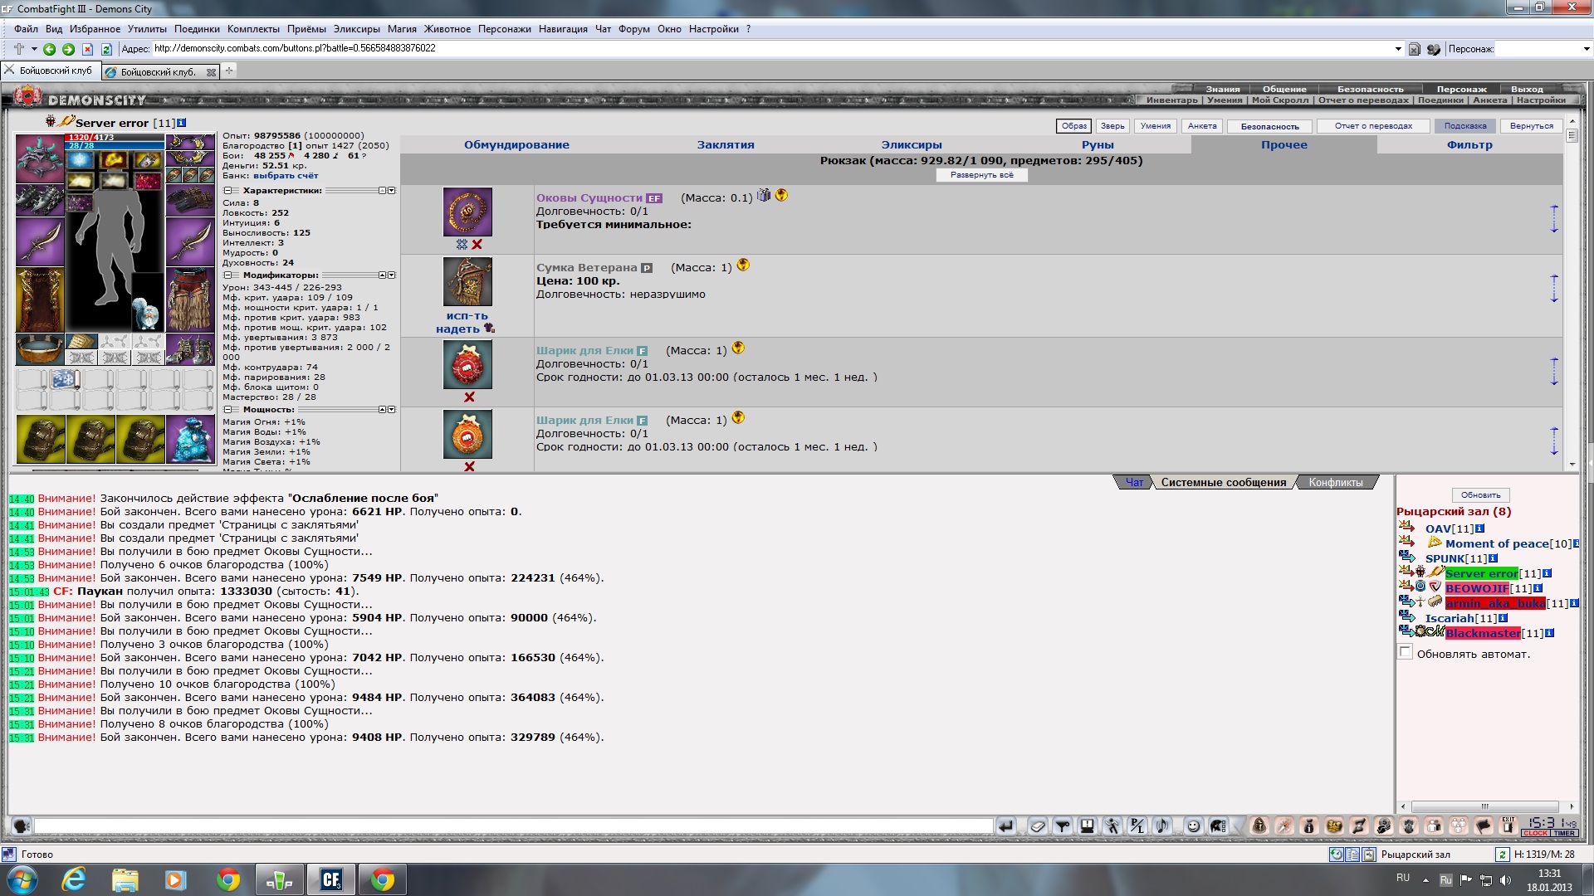Launch Internet Explorer from taskbar
Viewport: 1594px width, 896px height.
pos(74,879)
